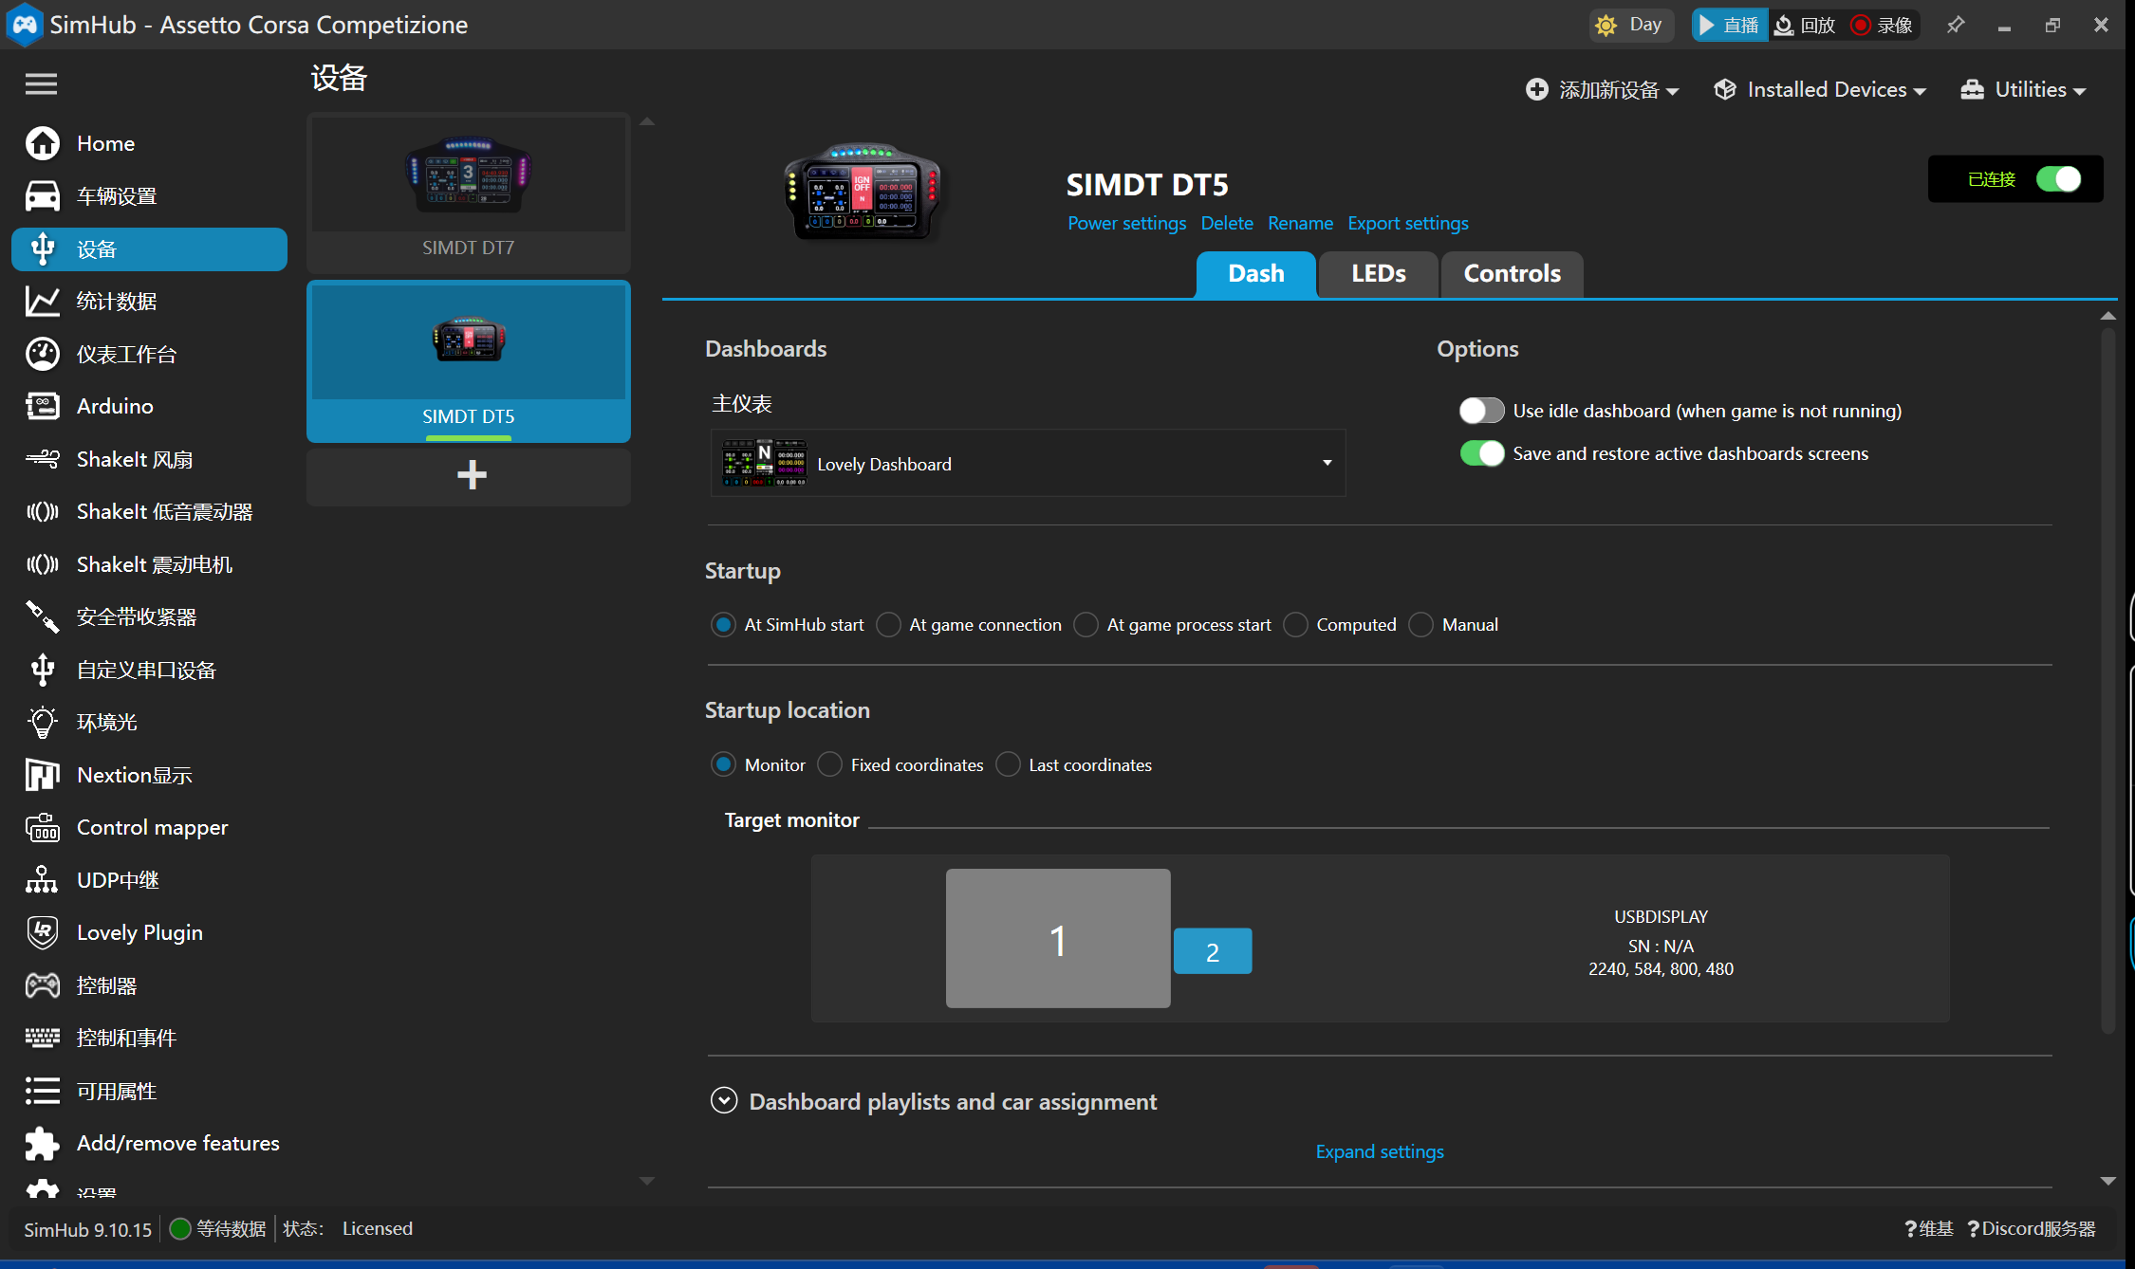The width and height of the screenshot is (2135, 1269).
Task: Click the pin window icon
Action: (1955, 25)
